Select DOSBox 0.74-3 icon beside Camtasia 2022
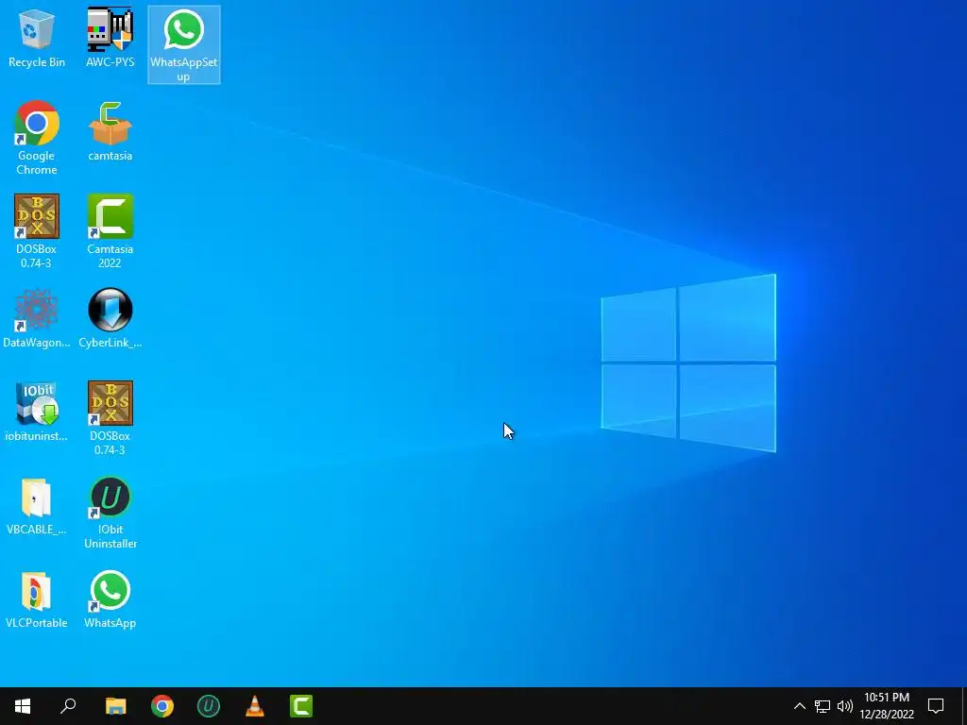 [37, 230]
